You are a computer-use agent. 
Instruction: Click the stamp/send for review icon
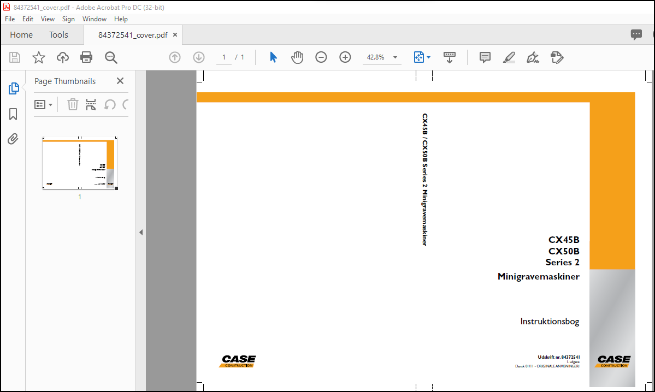pos(557,57)
